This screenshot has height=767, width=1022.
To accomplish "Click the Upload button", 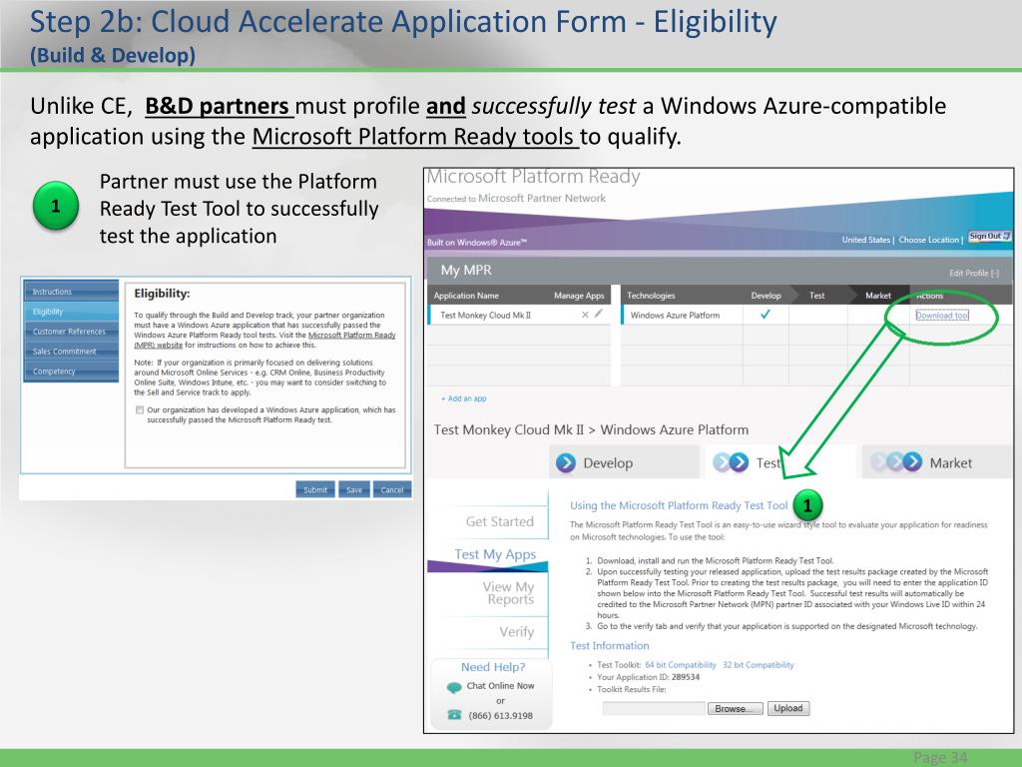I will (x=788, y=708).
